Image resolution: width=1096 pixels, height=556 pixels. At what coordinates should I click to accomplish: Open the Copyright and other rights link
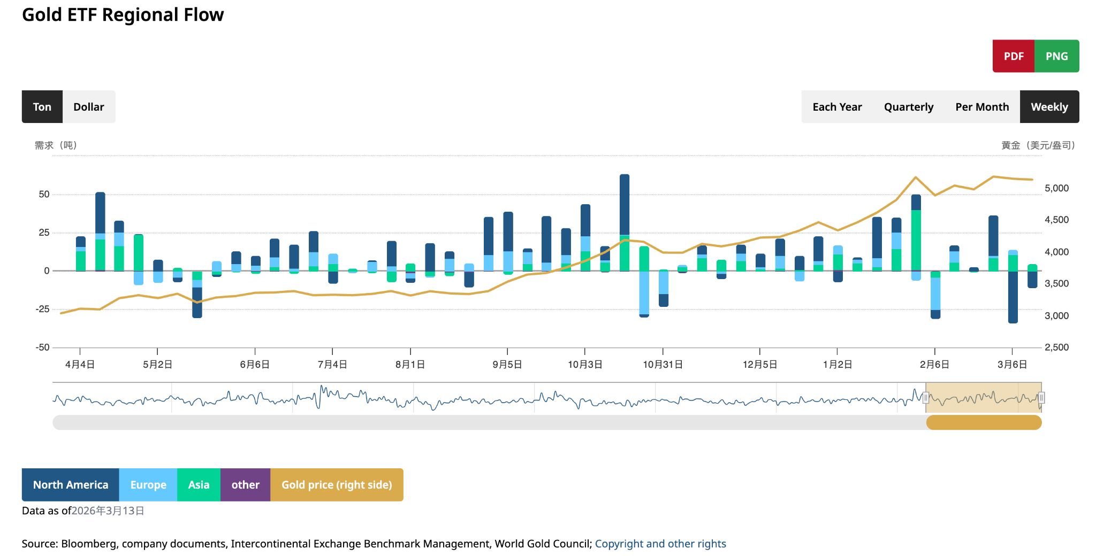coord(661,543)
